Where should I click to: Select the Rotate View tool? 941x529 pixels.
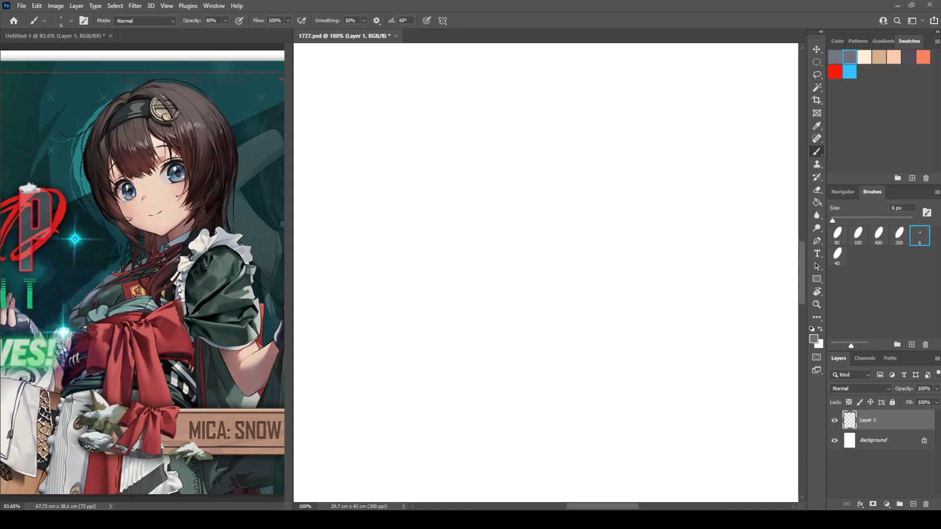[x=817, y=291]
